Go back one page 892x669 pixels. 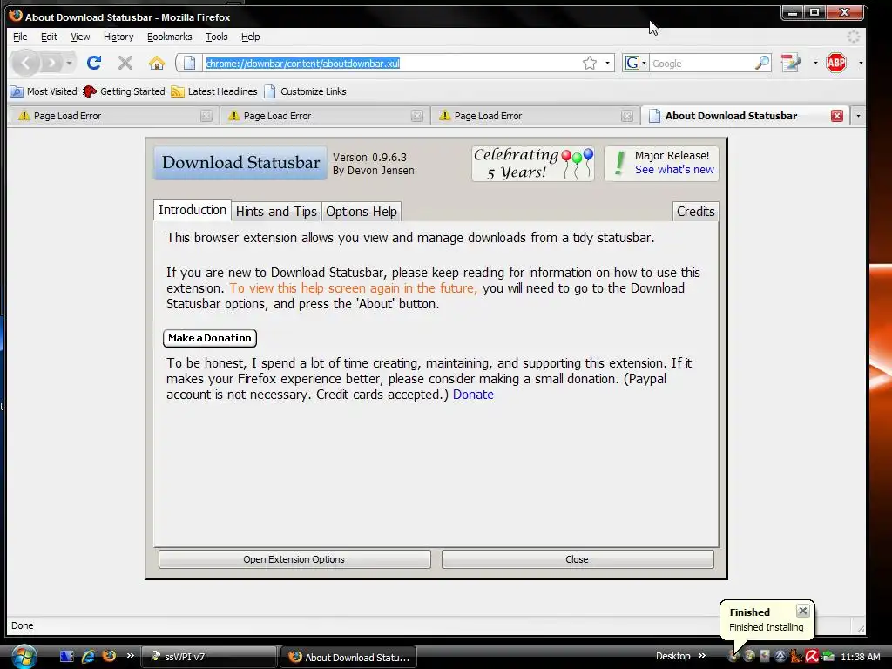[25, 63]
